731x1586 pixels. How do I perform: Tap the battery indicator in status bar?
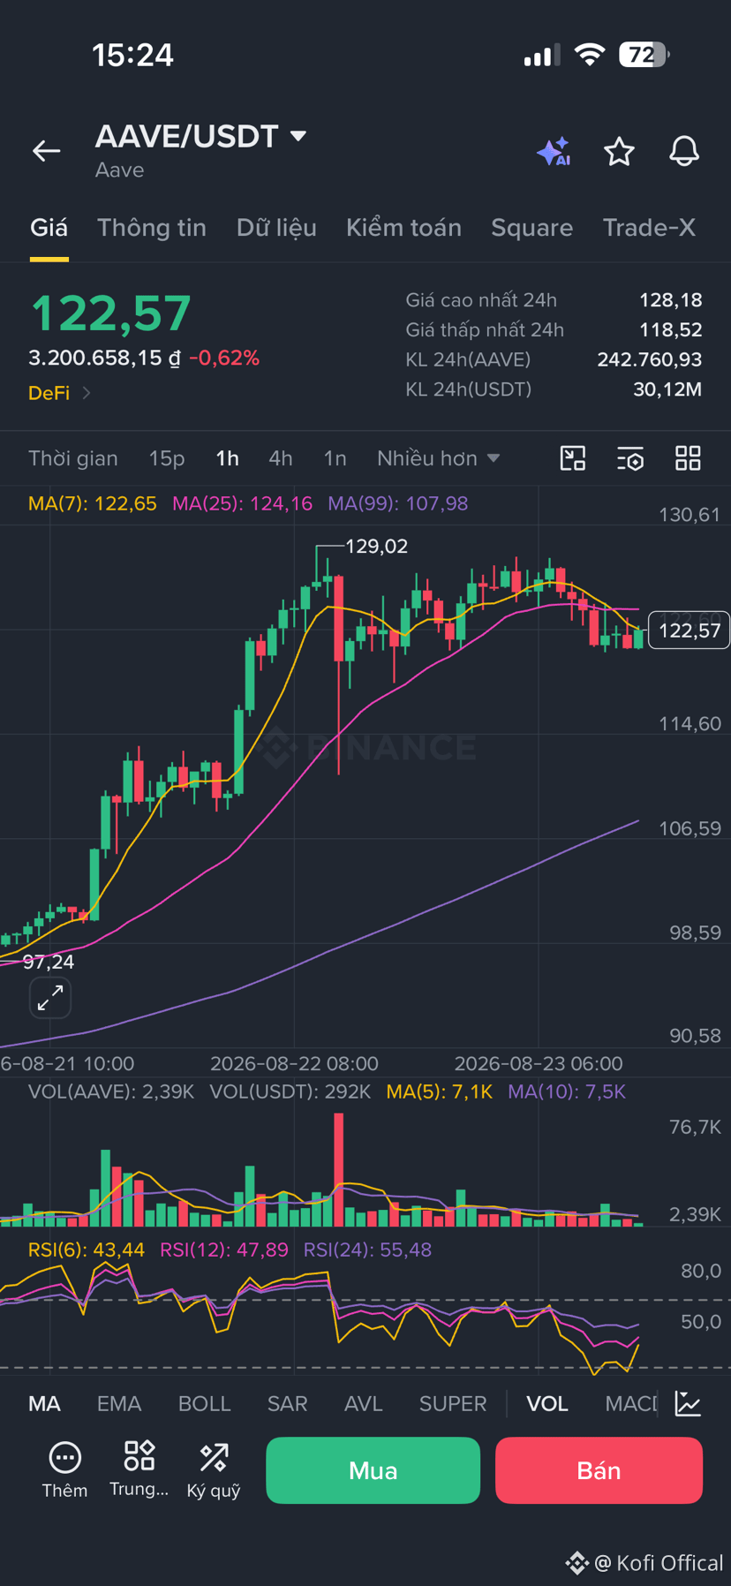coord(644,55)
